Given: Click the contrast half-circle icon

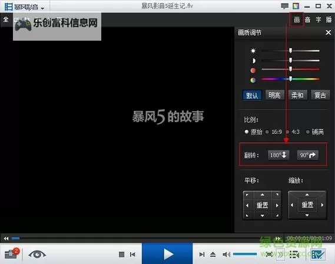Looking at the screenshot, I should [x=253, y=61].
